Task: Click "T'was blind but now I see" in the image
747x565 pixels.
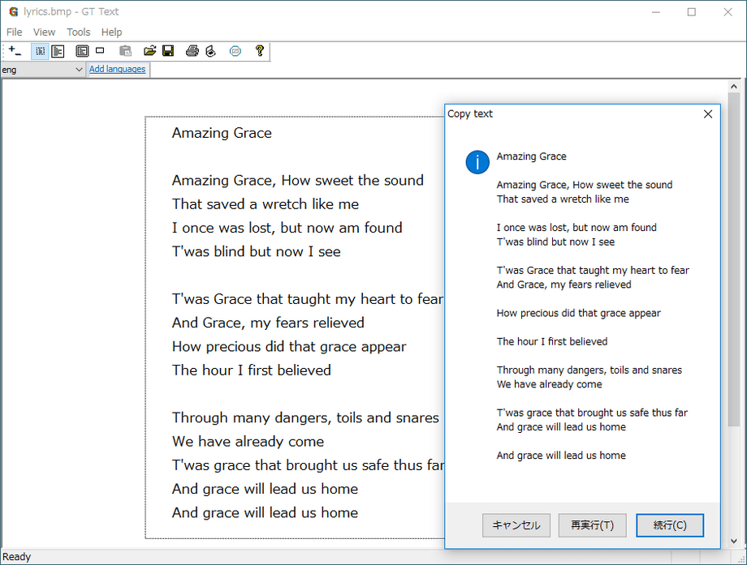Action: click(257, 251)
